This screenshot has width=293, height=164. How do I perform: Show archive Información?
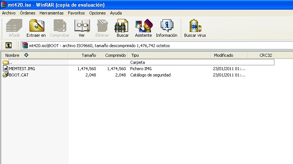point(167,28)
